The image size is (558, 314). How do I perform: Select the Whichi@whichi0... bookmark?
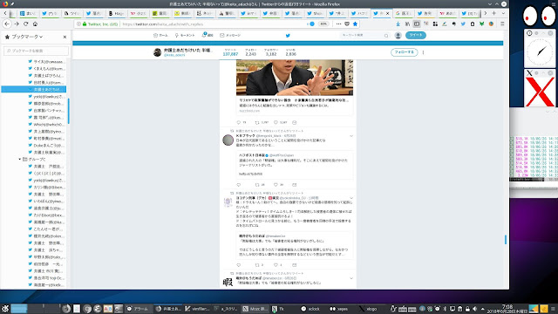[46, 124]
